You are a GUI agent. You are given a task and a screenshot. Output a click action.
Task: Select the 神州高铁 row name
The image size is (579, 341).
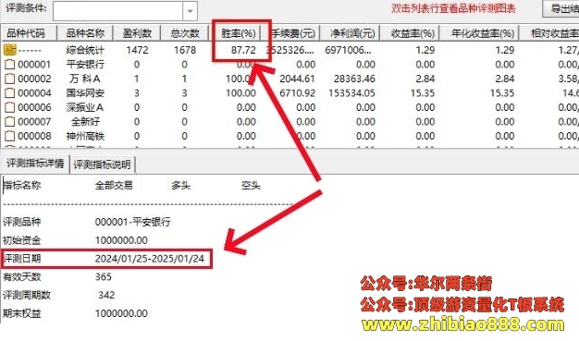tap(85, 136)
